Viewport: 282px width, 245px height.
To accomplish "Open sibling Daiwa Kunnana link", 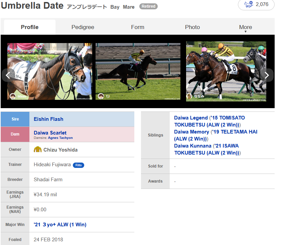I will [192, 146].
